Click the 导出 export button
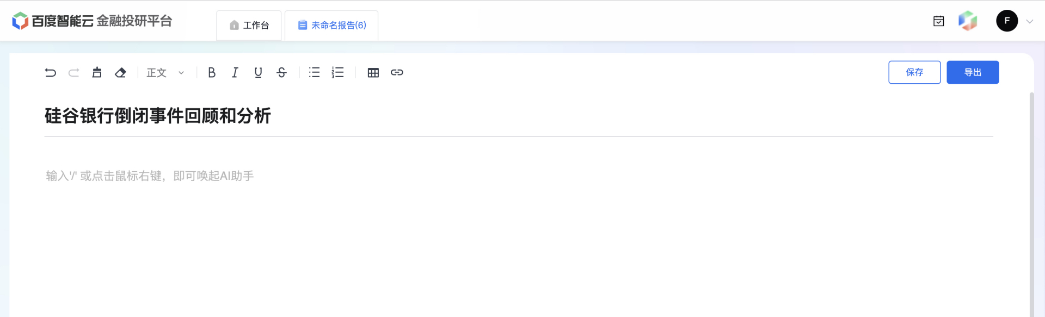The height and width of the screenshot is (317, 1045). pyautogui.click(x=973, y=72)
